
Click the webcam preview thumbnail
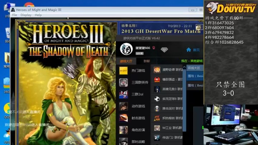[231, 125]
